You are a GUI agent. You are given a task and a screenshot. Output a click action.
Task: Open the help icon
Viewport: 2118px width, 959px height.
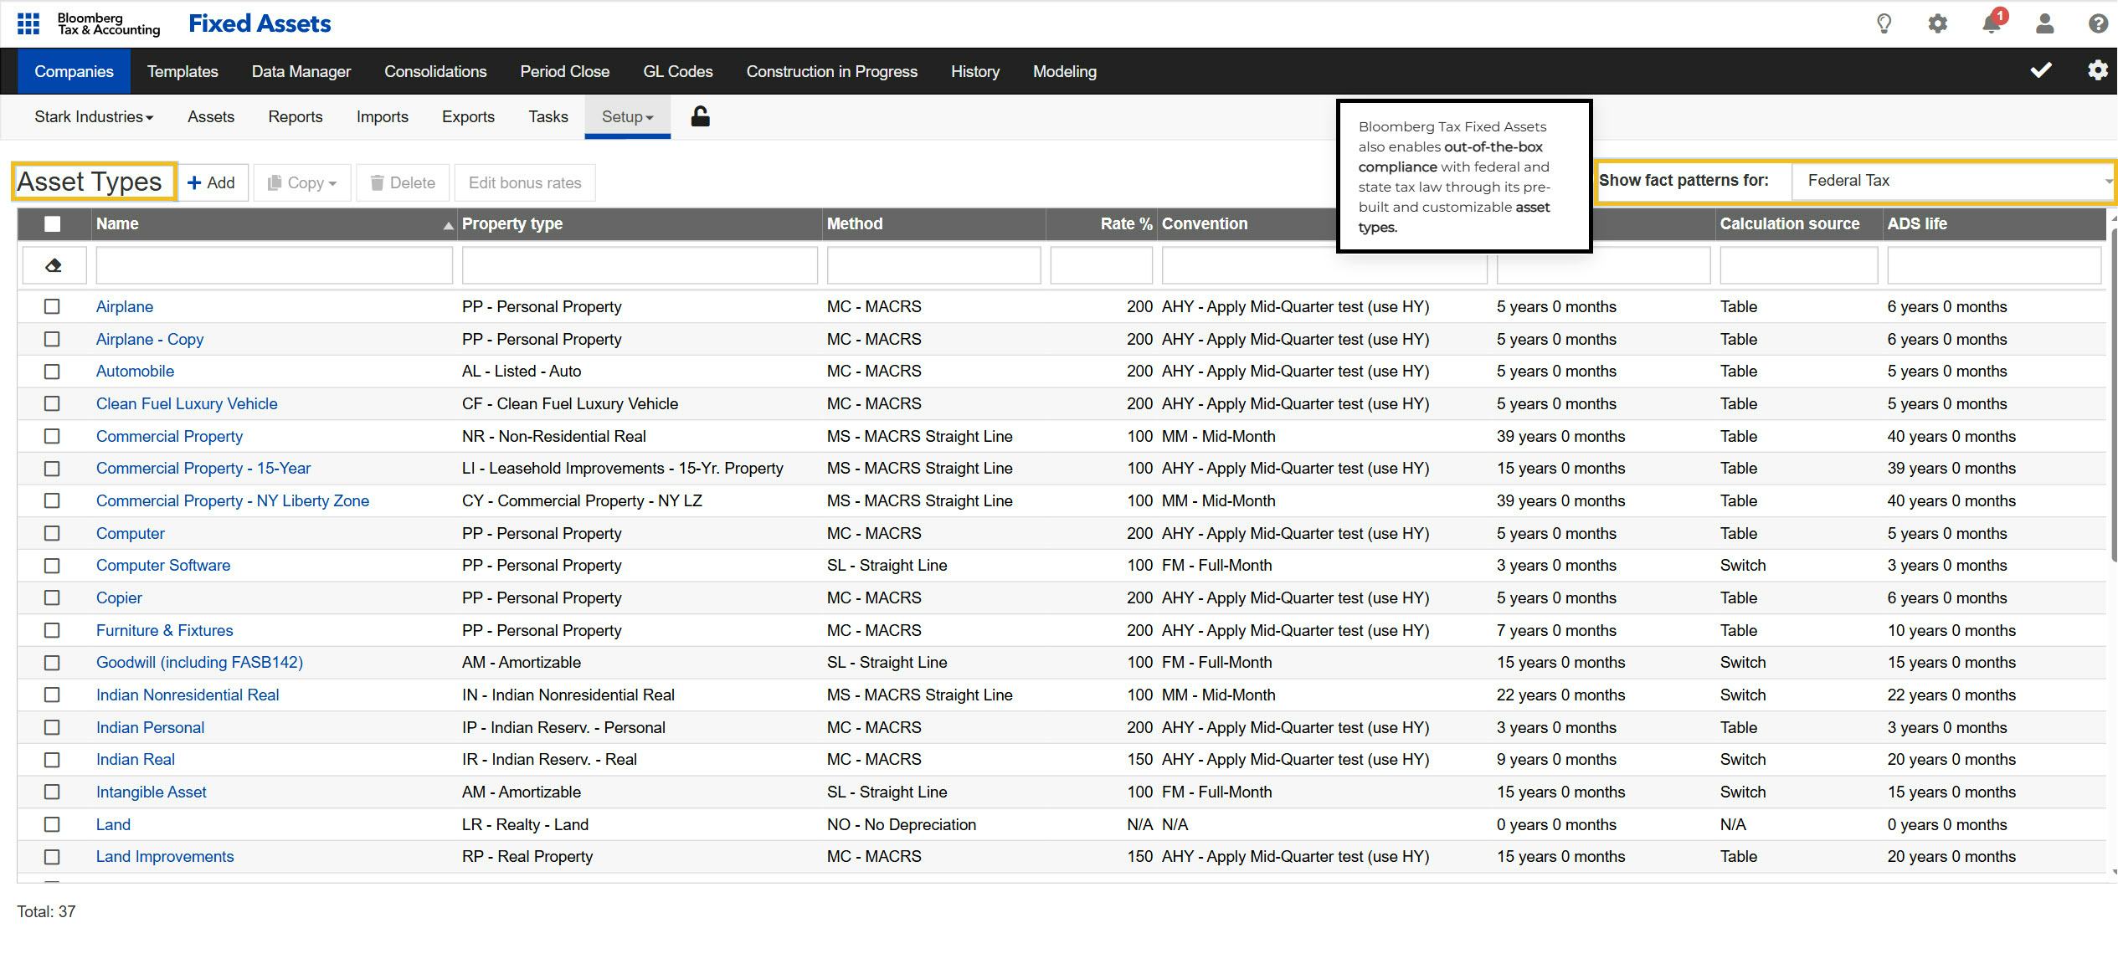2098,23
